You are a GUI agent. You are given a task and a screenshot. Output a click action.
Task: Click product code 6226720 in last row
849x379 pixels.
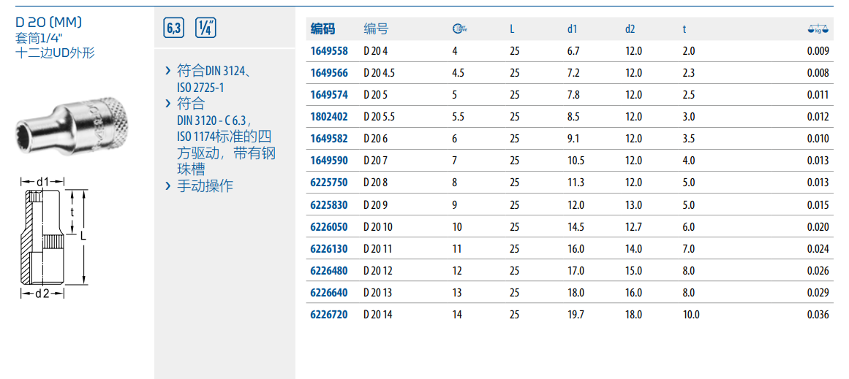(x=329, y=315)
